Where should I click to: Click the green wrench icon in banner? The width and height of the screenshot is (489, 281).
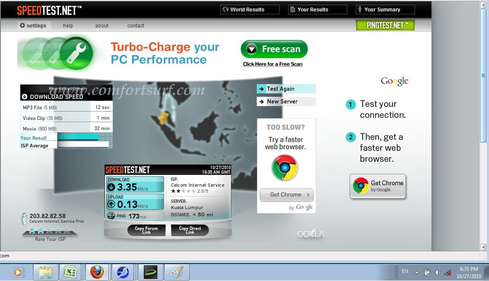pyautogui.click(x=76, y=53)
